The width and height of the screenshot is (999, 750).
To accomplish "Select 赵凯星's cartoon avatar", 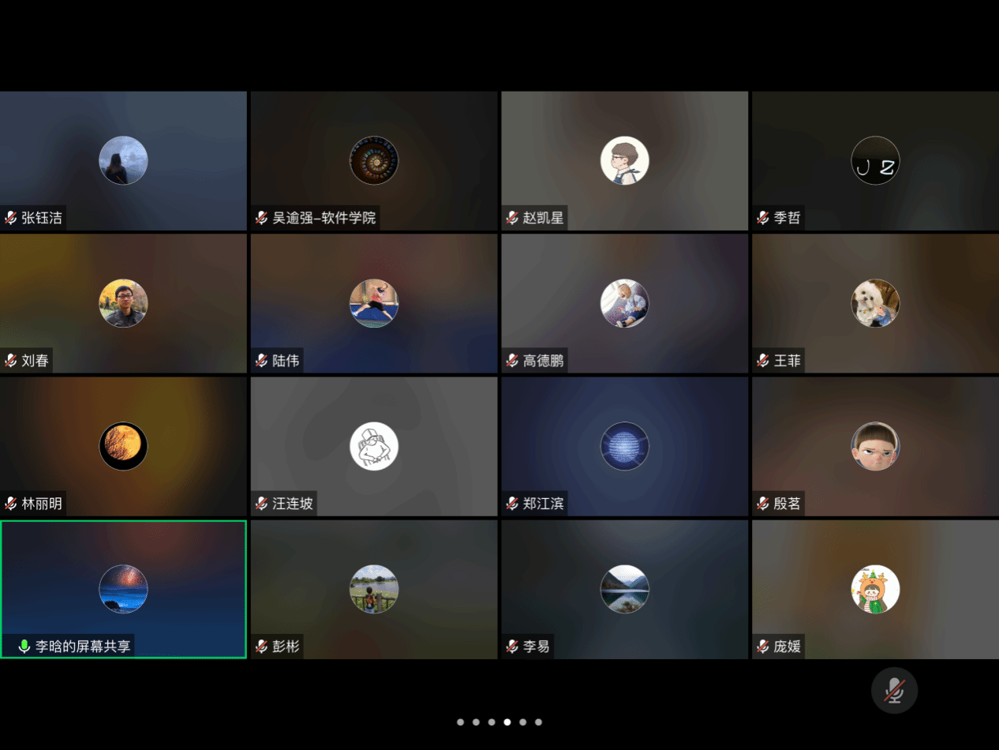I will (624, 160).
